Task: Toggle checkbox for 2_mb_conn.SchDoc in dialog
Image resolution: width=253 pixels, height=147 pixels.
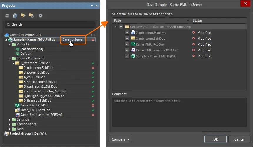Action: (x=127, y=38)
